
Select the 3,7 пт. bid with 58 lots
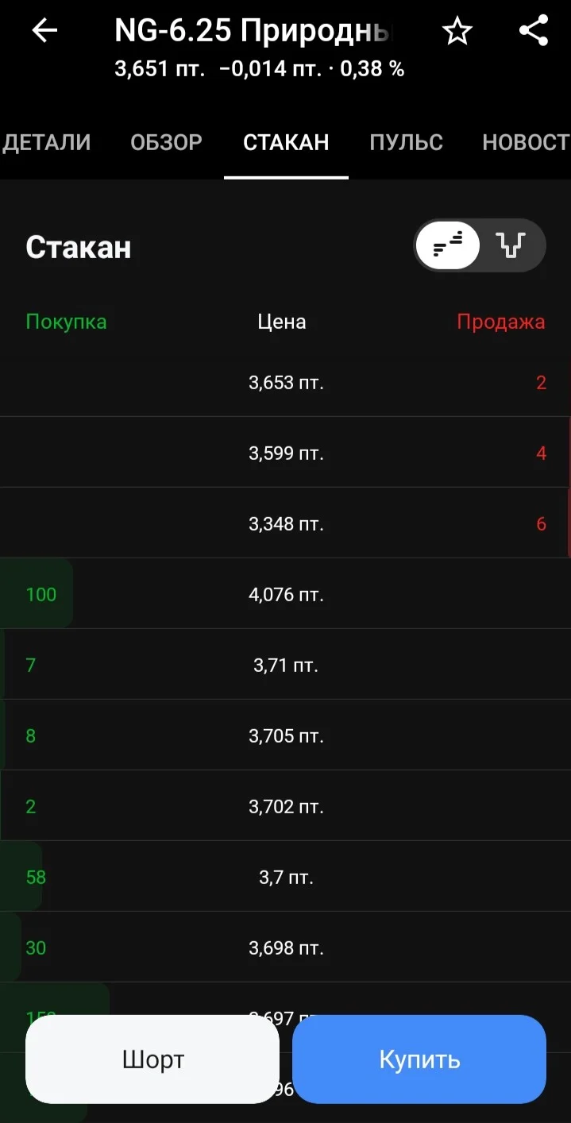pyautogui.click(x=285, y=877)
